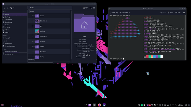Viewport: 191px width, 107px height.
Task: Click the home folder preview thumbnail
Action: click(x=84, y=23)
